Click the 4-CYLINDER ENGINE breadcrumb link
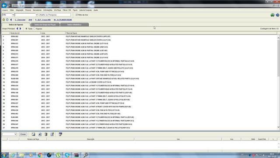Screen dimensions: 280x158 63,20
